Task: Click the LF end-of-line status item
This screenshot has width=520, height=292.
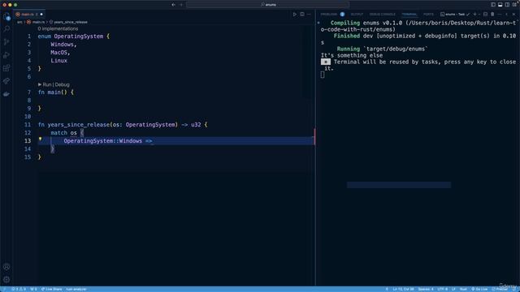Action: click(453, 289)
